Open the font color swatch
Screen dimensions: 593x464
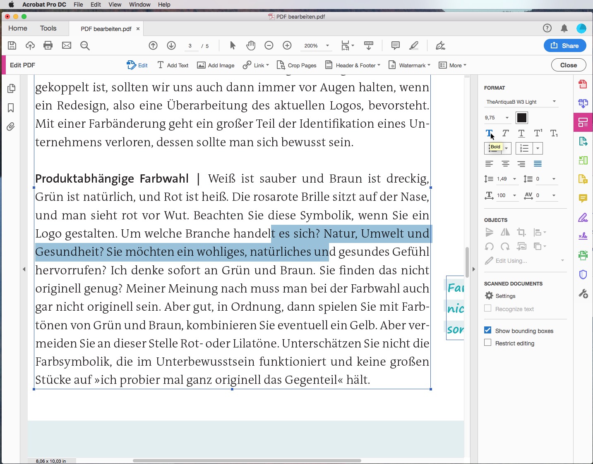522,117
